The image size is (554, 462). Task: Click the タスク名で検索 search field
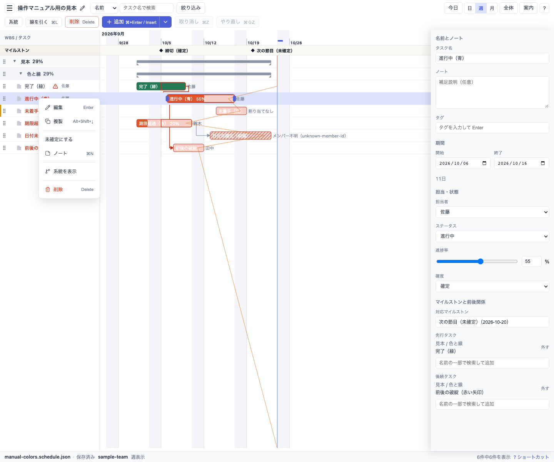[x=147, y=8]
